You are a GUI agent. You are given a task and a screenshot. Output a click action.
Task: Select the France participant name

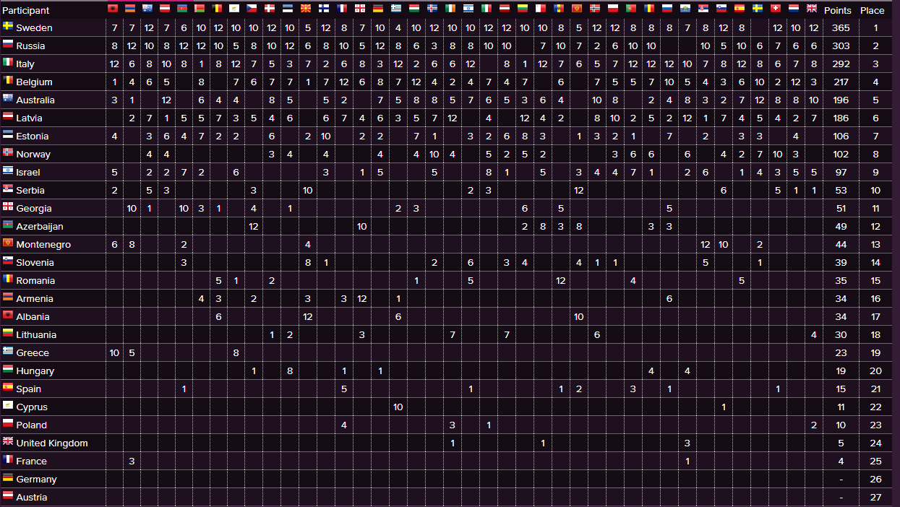coord(31,461)
